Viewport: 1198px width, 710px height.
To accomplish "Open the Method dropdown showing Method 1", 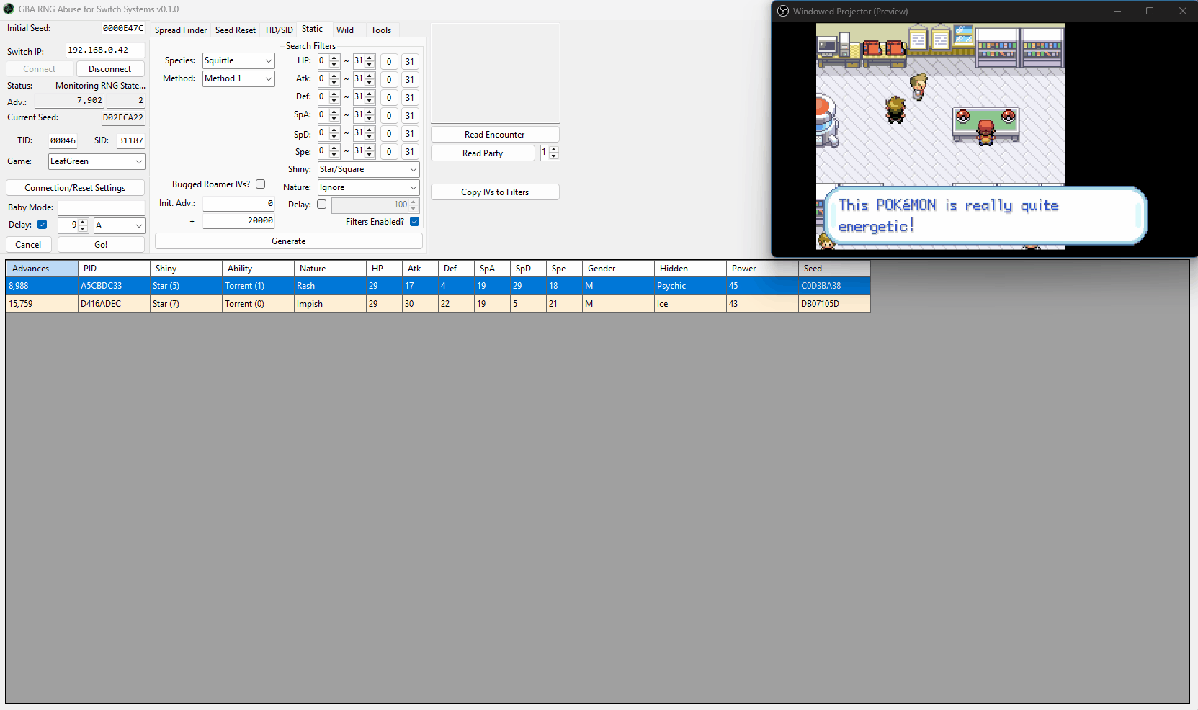I will point(238,78).
